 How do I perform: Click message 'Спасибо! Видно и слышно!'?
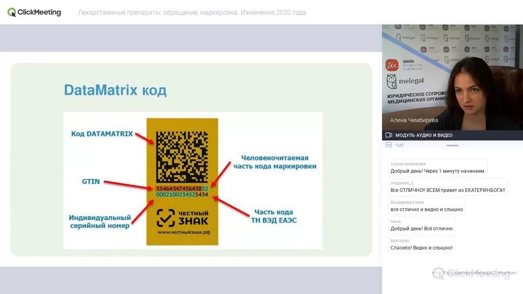pyautogui.click(x=421, y=248)
